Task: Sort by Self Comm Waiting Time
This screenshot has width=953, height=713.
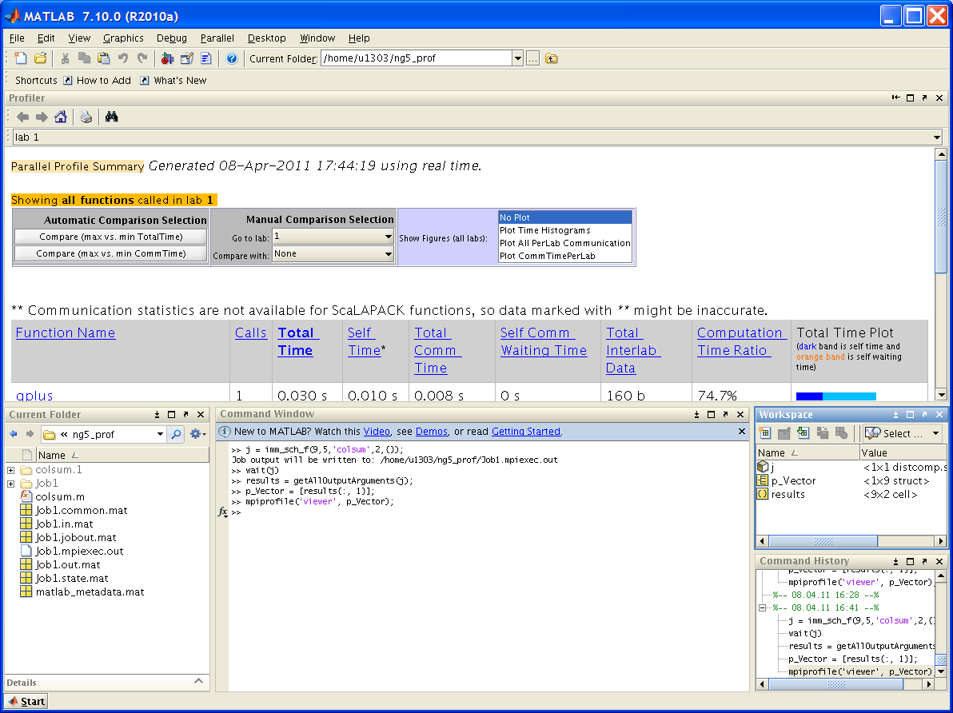Action: tap(544, 341)
